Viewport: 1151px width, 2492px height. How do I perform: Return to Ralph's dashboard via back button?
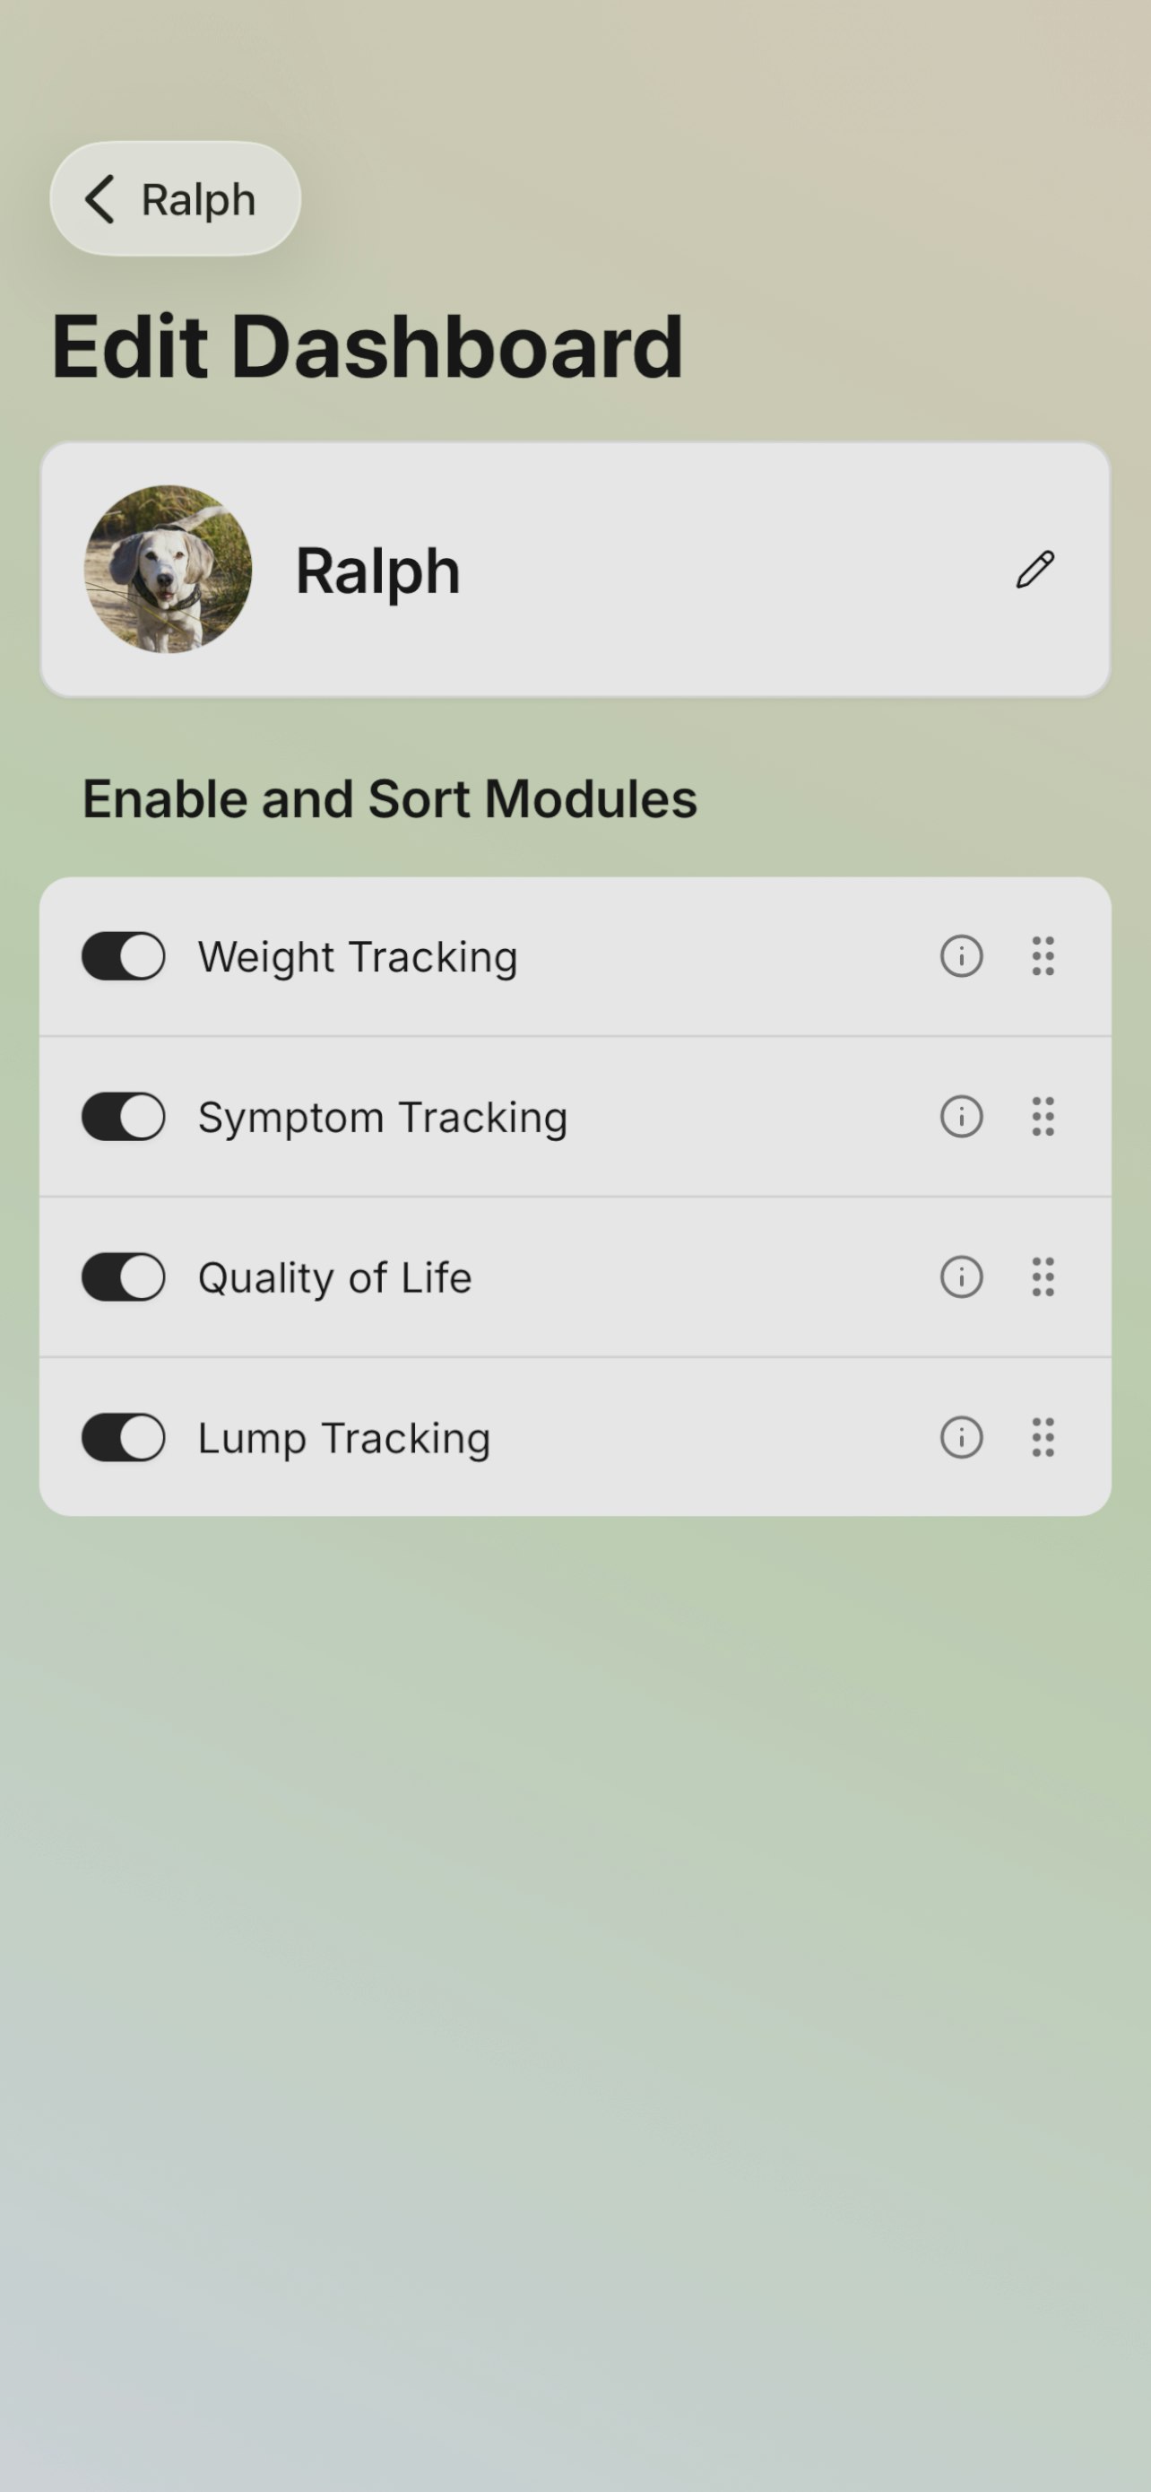(x=174, y=198)
